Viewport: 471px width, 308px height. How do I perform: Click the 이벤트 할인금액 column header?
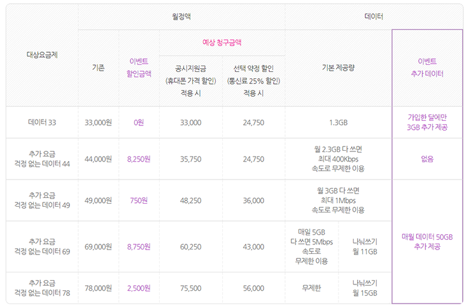139,67
